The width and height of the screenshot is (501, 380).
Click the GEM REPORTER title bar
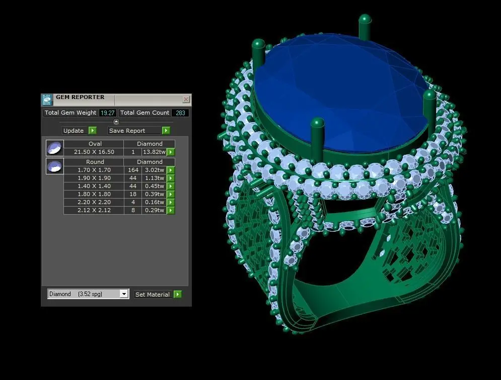(116, 100)
